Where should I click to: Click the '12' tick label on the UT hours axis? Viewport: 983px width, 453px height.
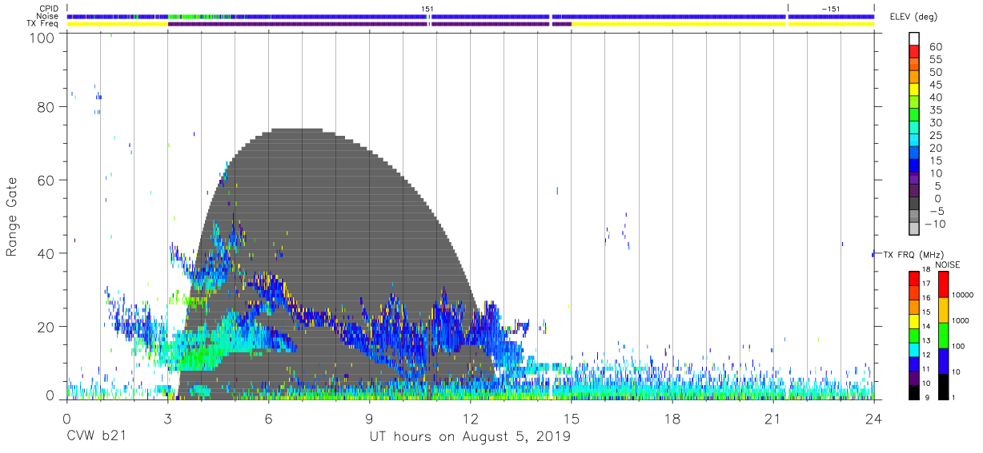click(x=470, y=418)
